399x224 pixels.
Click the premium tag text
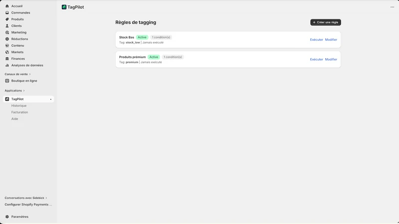(x=132, y=62)
